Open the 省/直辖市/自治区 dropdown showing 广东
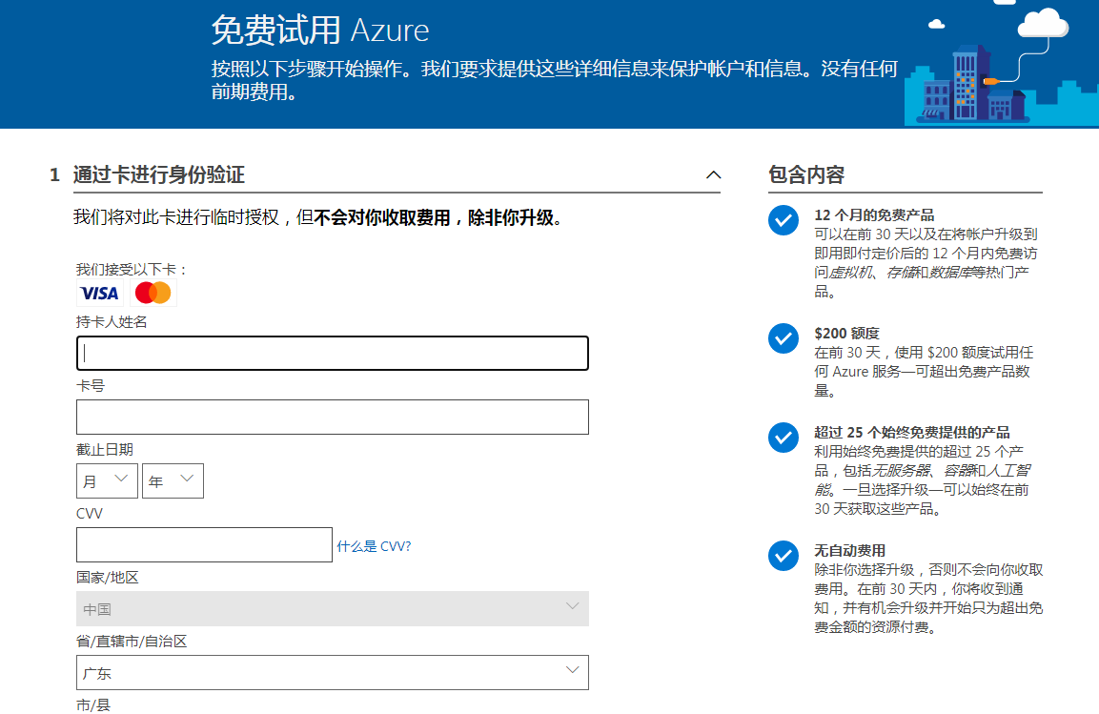Image resolution: width=1099 pixels, height=714 pixels. point(333,673)
